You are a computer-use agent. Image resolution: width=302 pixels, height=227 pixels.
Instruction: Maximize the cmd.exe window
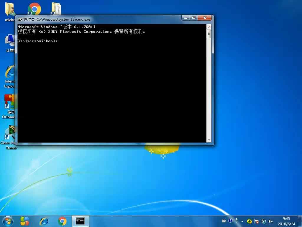[194, 18]
